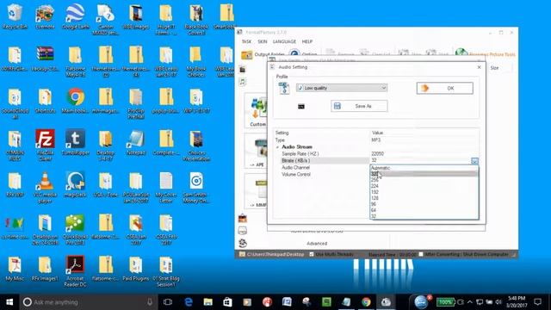
Task: Open Chrome from the taskbar
Action: coord(366,302)
